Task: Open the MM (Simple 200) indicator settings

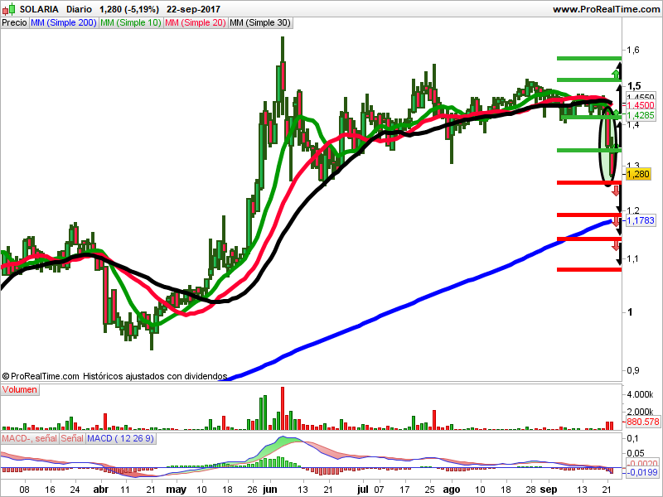Action: point(64,23)
